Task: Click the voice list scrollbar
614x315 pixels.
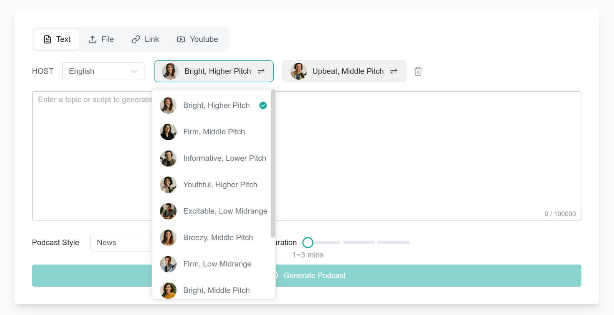Action: coord(273,164)
